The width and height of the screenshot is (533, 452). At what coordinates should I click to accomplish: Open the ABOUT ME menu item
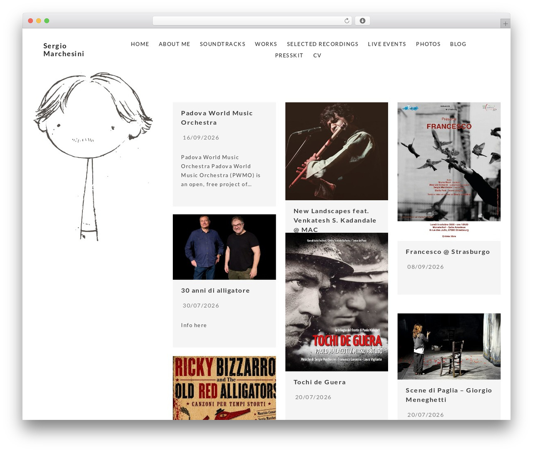tap(174, 44)
